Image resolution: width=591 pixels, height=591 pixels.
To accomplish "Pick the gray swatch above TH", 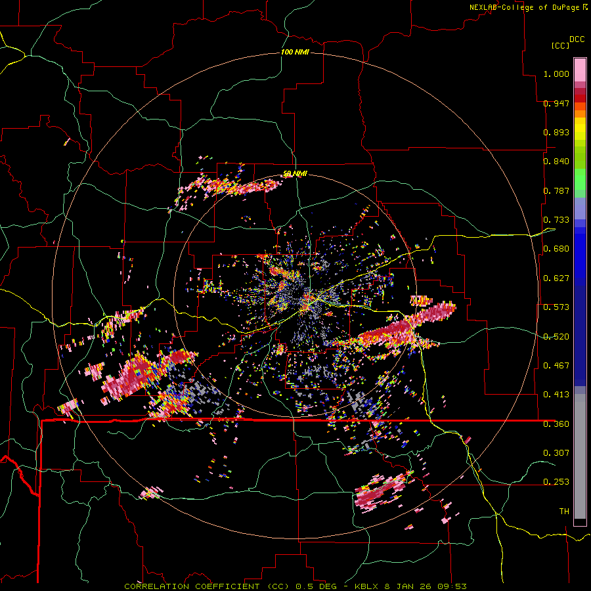I will pos(580,460).
